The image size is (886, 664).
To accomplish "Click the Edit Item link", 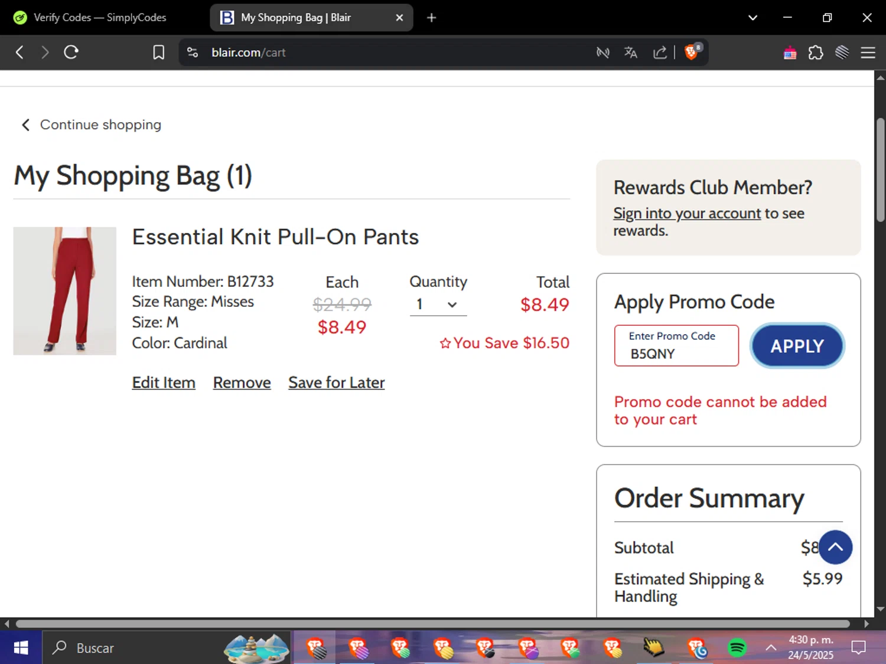I will tap(164, 382).
